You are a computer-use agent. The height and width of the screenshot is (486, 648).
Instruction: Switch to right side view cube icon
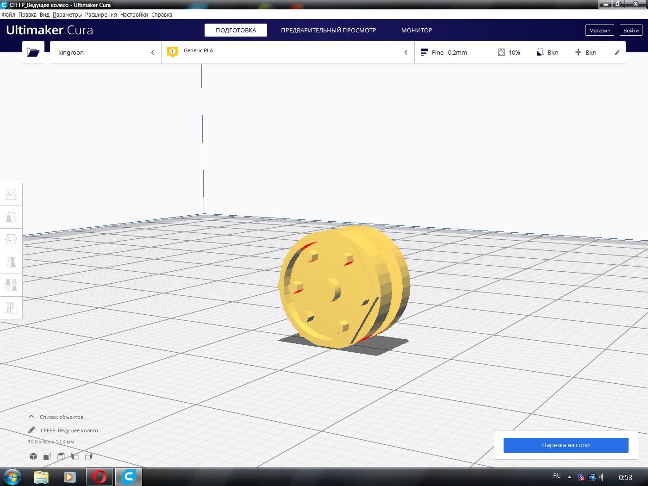coord(89,456)
